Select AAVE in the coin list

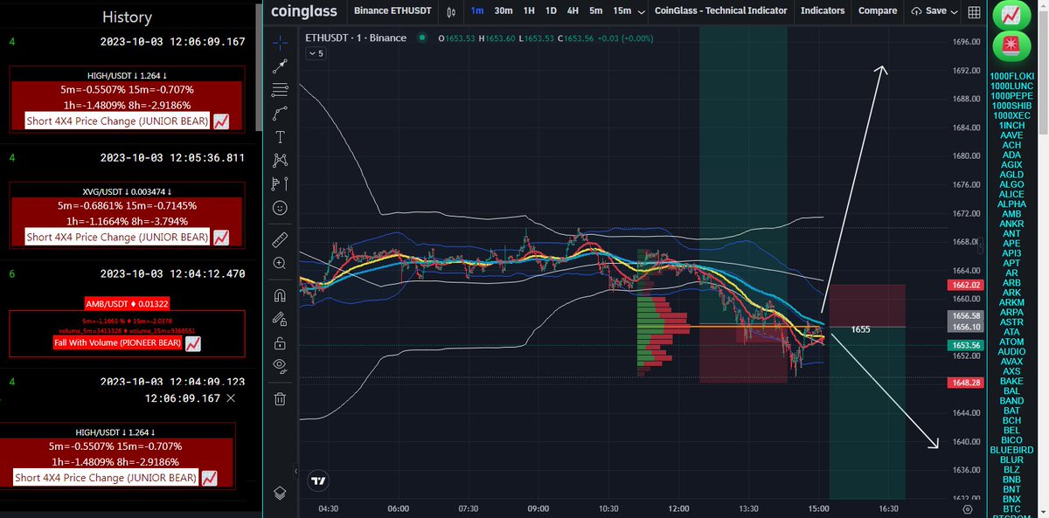pos(1012,135)
